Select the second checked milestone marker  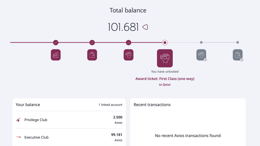tap(92, 43)
